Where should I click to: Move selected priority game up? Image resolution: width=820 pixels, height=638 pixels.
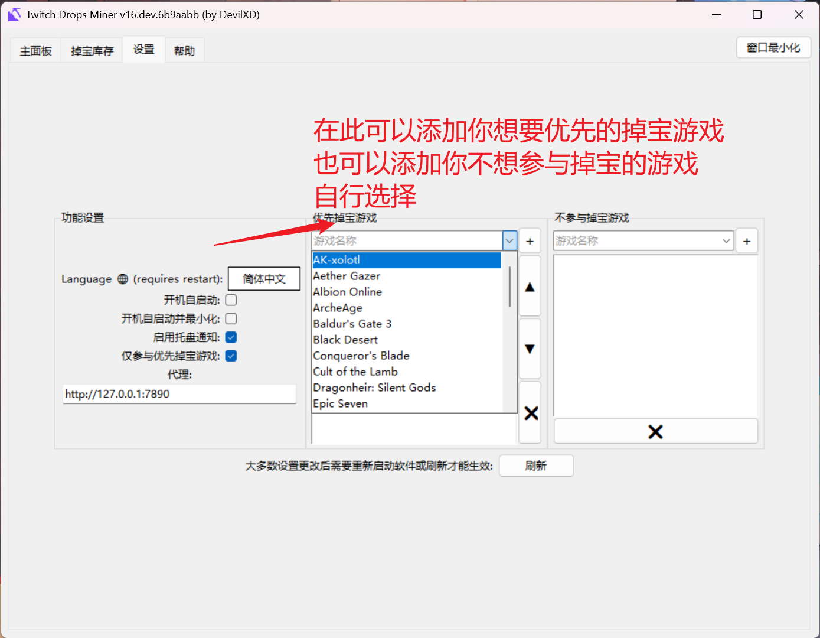pyautogui.click(x=530, y=287)
